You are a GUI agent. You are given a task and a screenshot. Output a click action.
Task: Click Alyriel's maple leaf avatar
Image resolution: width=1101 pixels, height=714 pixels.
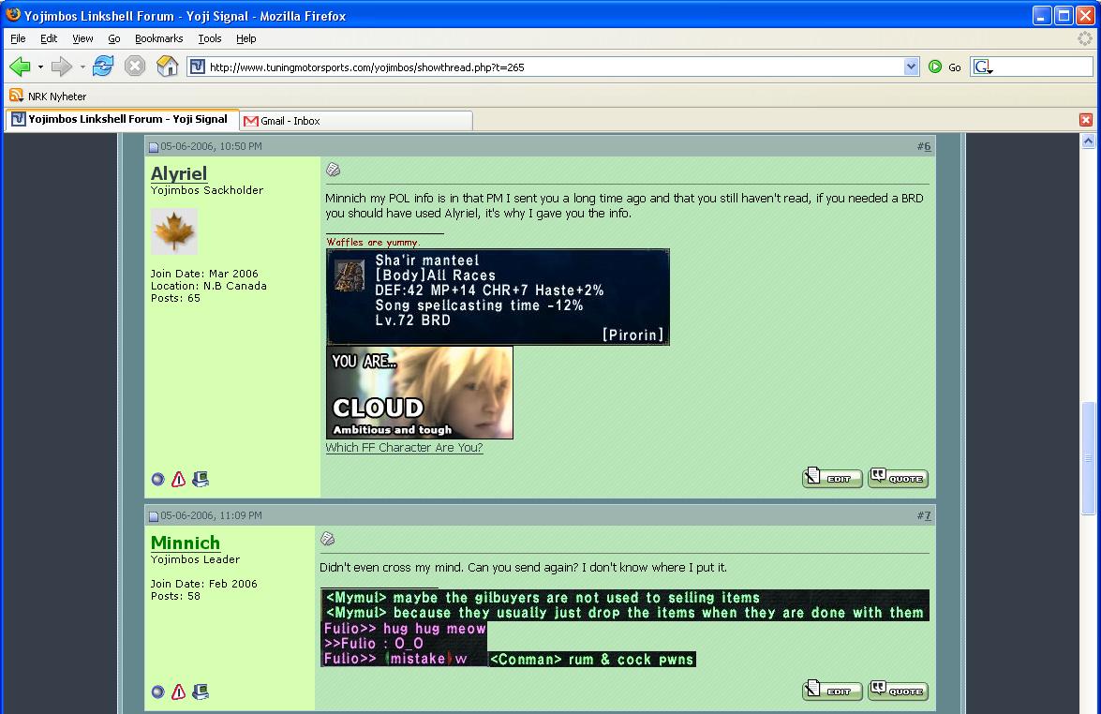(174, 231)
